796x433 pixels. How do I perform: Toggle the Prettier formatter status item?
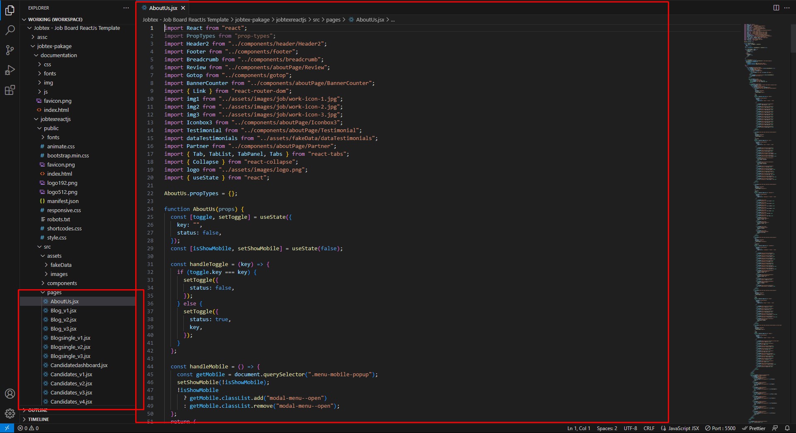coord(753,428)
